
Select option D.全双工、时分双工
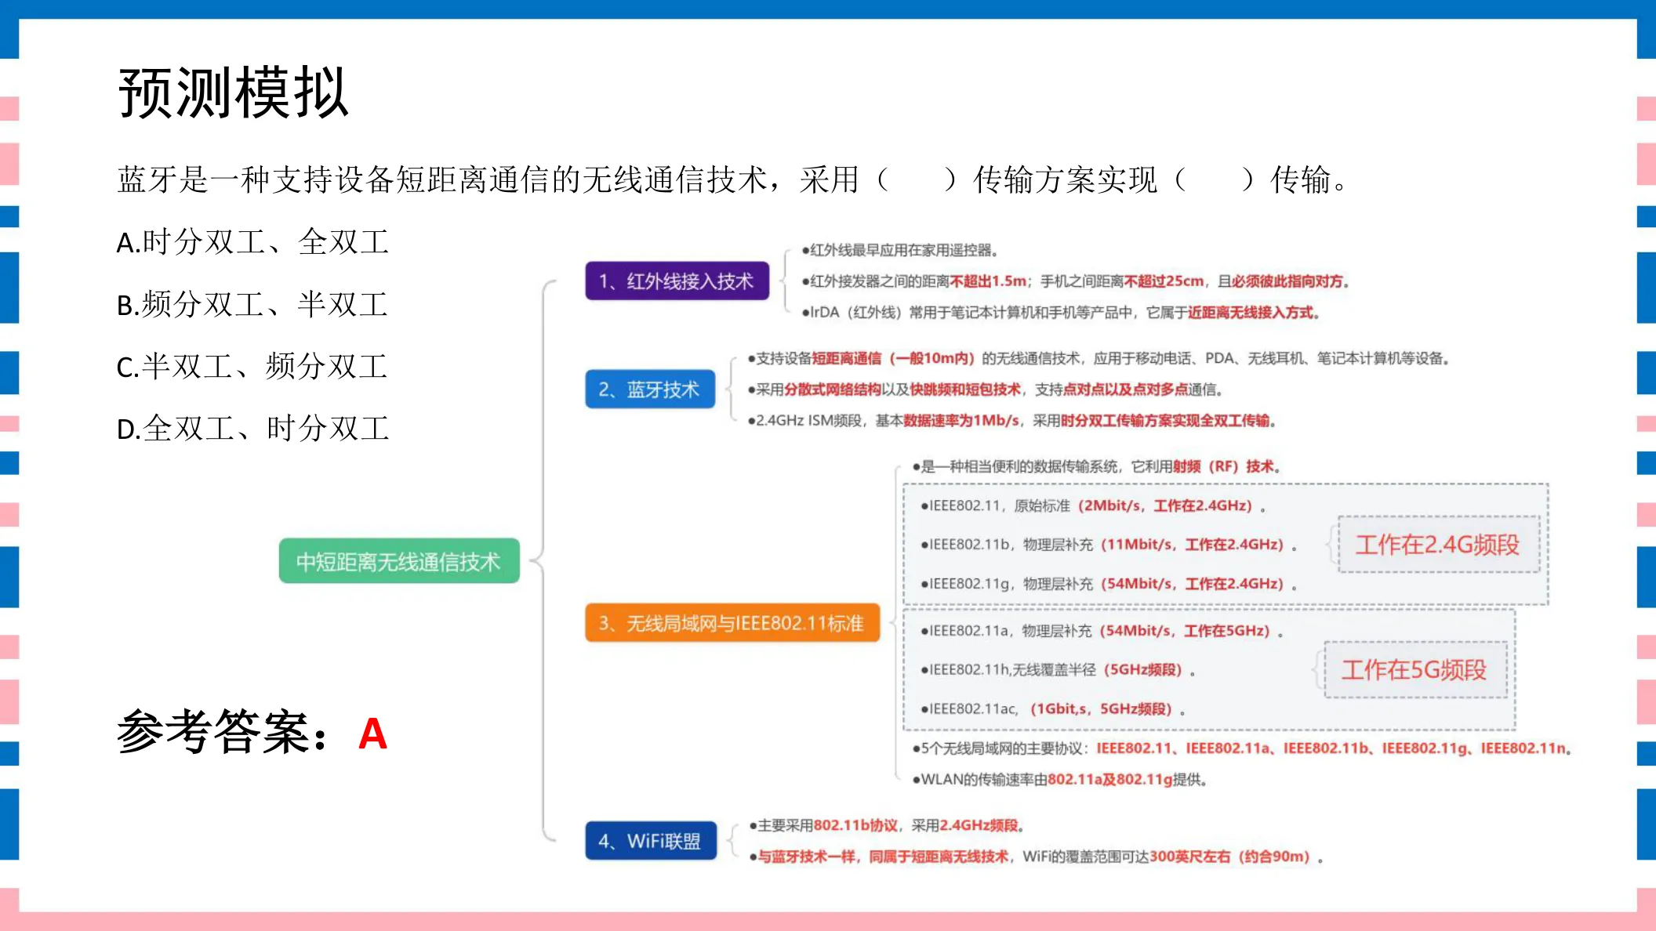pos(252,428)
